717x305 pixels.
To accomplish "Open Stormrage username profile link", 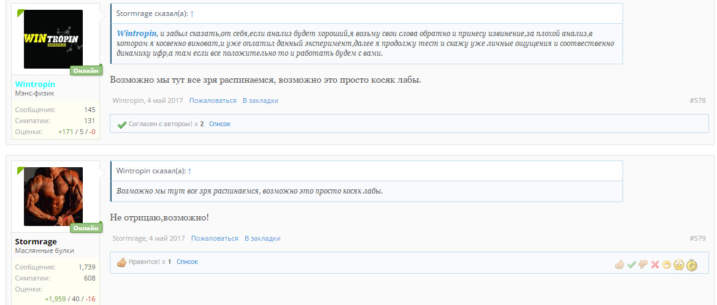I will pyautogui.click(x=36, y=241).
